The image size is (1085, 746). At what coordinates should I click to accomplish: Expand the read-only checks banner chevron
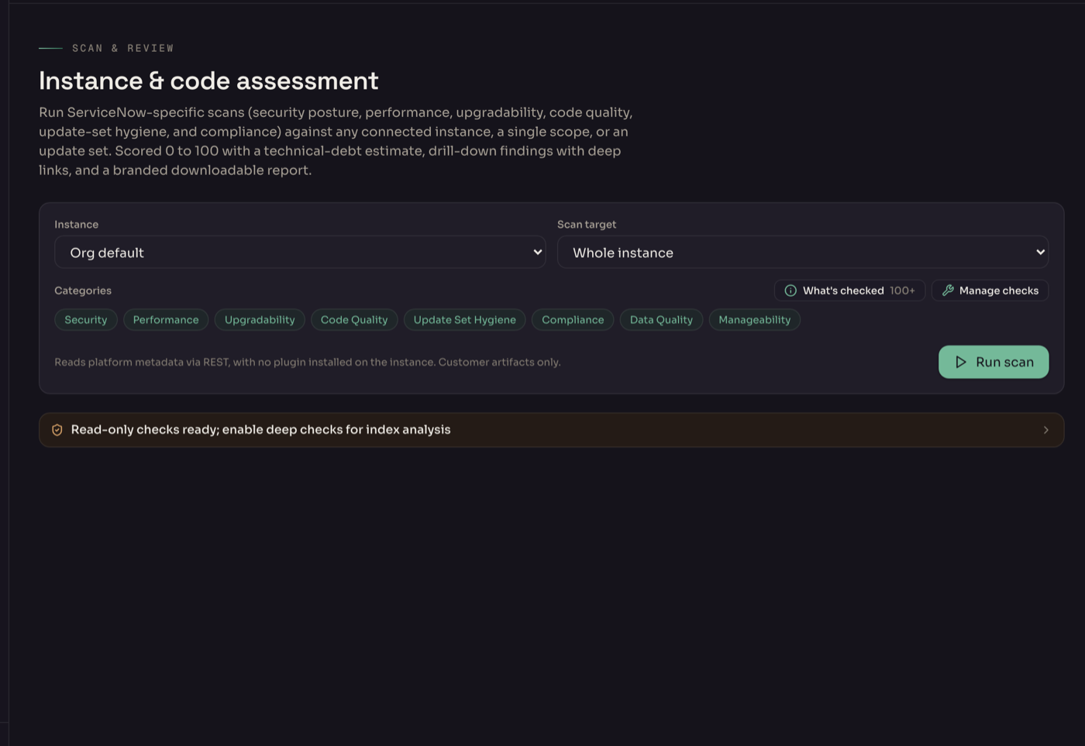click(1045, 430)
